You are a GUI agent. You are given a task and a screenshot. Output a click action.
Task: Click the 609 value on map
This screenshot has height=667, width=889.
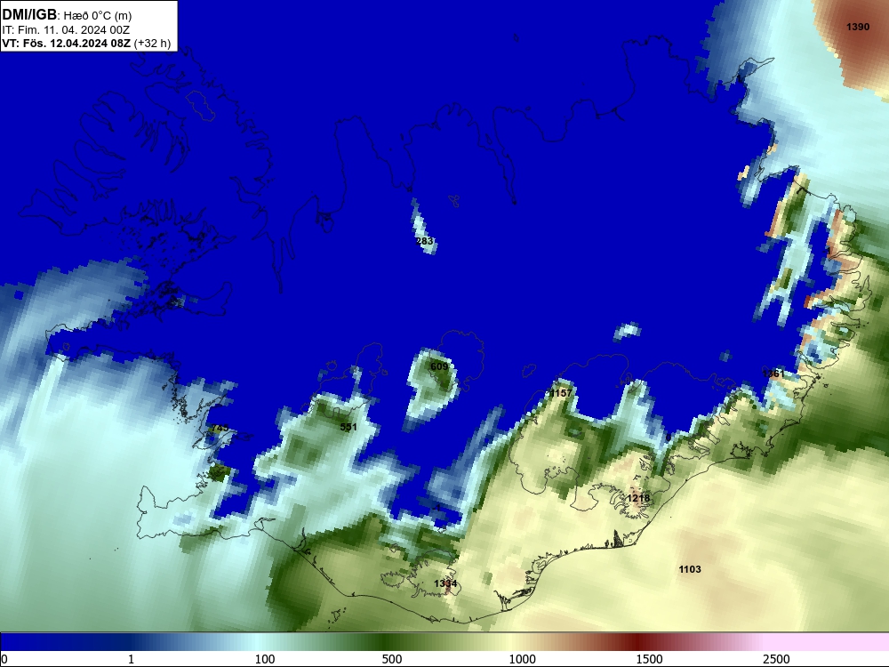pos(439,366)
